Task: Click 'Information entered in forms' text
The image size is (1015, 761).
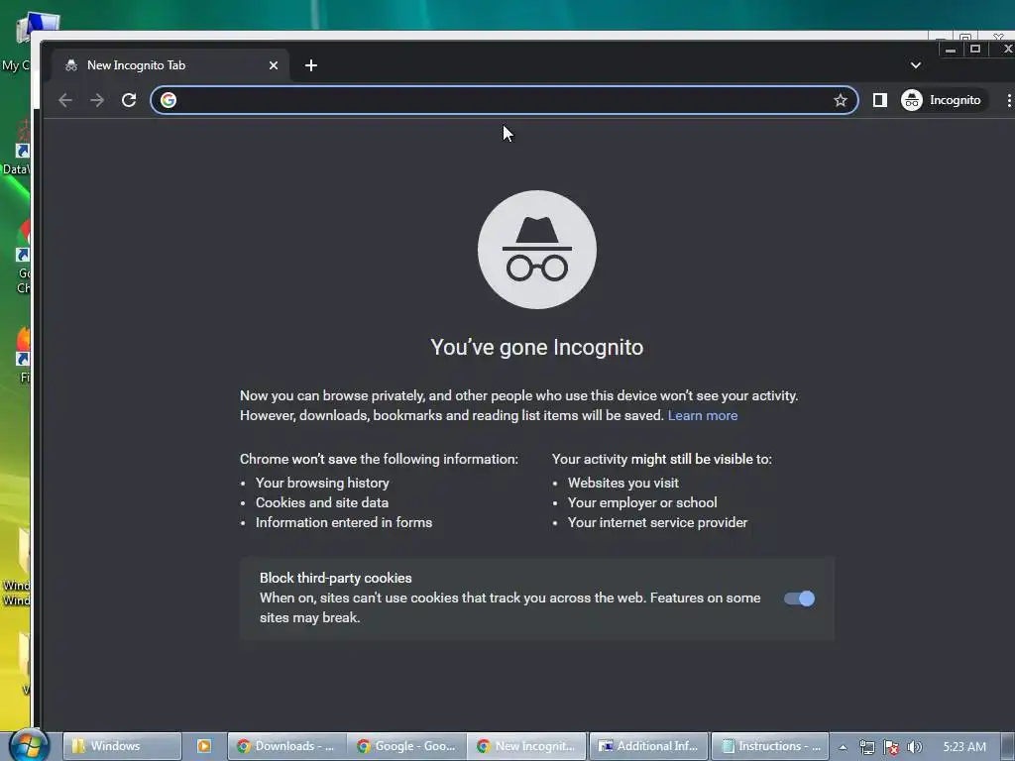Action: [344, 522]
